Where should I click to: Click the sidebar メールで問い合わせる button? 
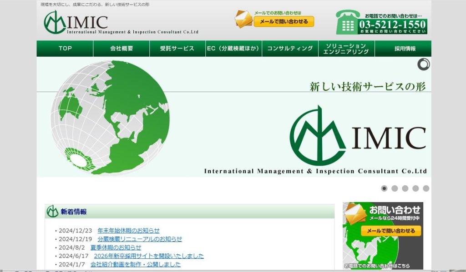[x=391, y=231]
